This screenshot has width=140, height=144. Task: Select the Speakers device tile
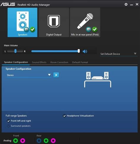click(x=22, y=23)
